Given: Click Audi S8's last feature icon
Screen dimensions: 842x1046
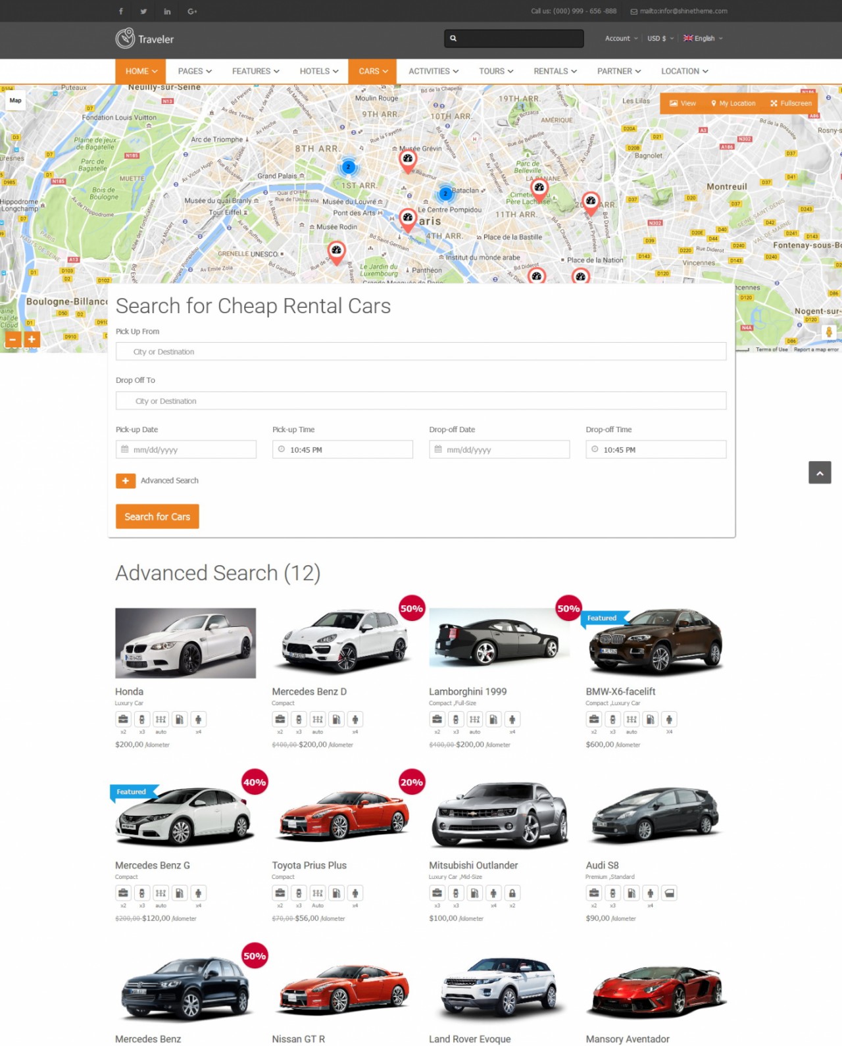Looking at the screenshot, I should point(669,893).
